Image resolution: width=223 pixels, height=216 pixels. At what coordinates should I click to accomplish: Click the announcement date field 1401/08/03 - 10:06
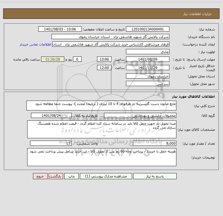[x=60, y=29]
